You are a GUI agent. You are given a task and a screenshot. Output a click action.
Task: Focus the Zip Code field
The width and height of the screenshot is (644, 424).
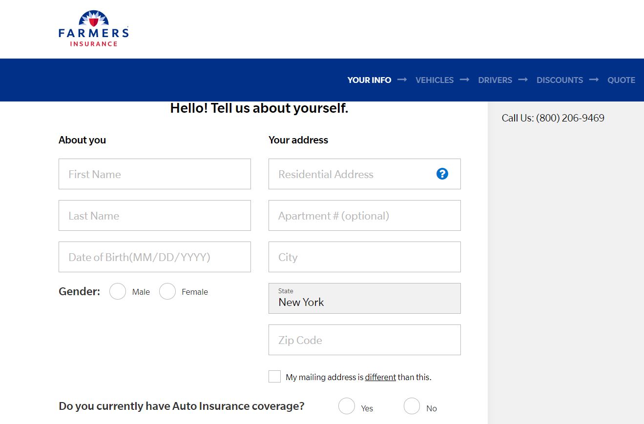365,340
